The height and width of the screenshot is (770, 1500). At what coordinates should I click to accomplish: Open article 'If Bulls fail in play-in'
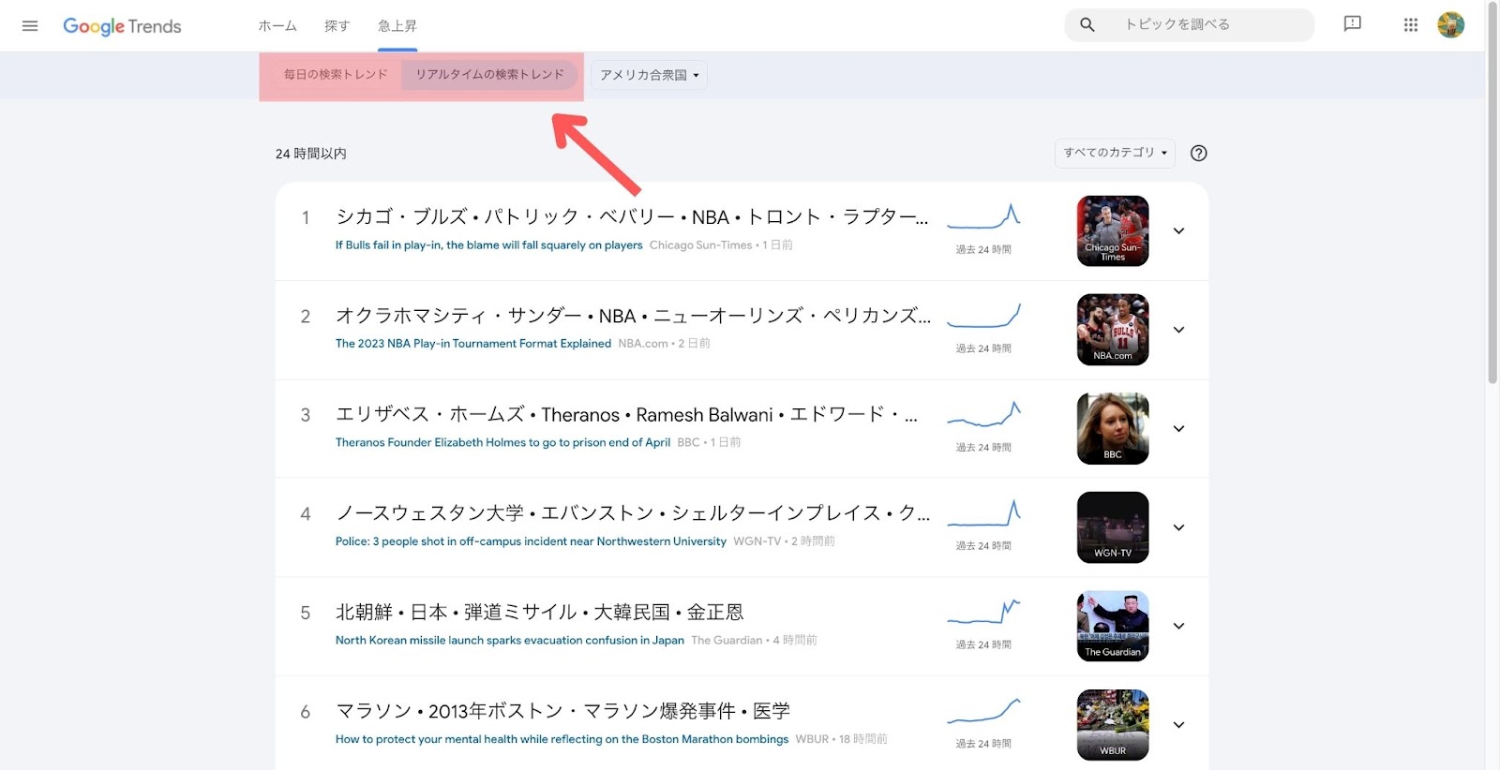(488, 245)
